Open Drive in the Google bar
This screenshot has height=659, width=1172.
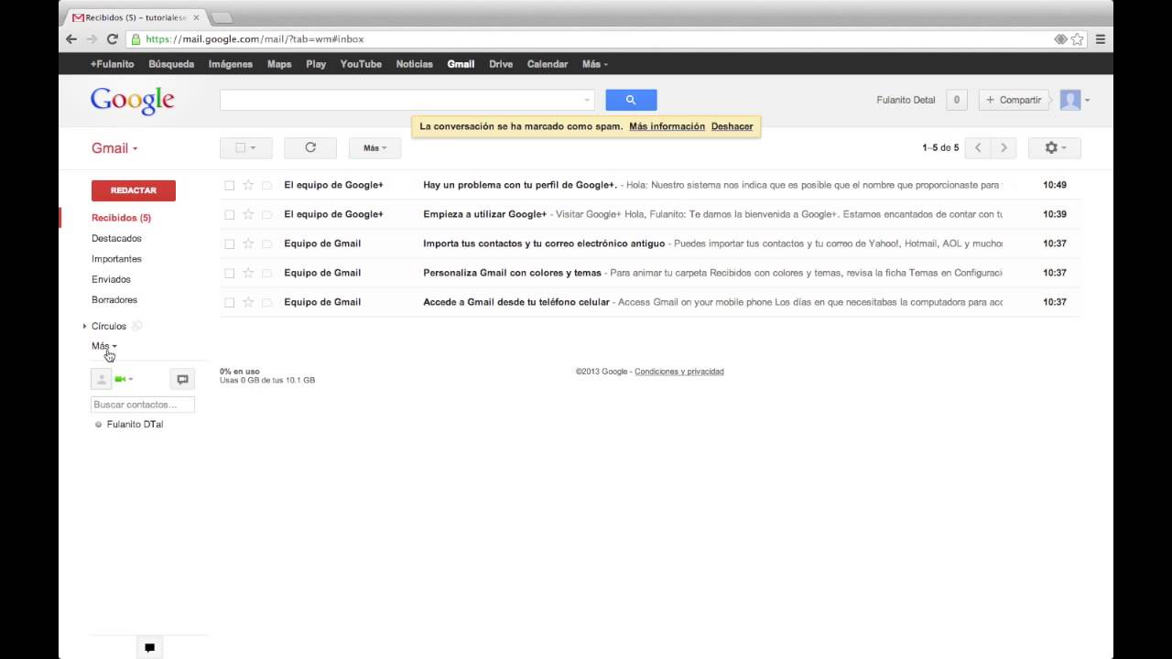(x=501, y=64)
